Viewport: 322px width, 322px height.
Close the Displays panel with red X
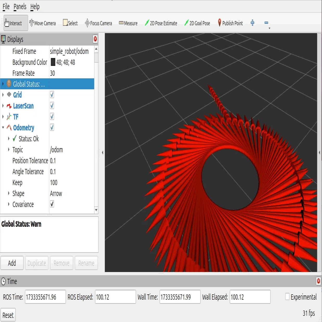click(x=95, y=39)
